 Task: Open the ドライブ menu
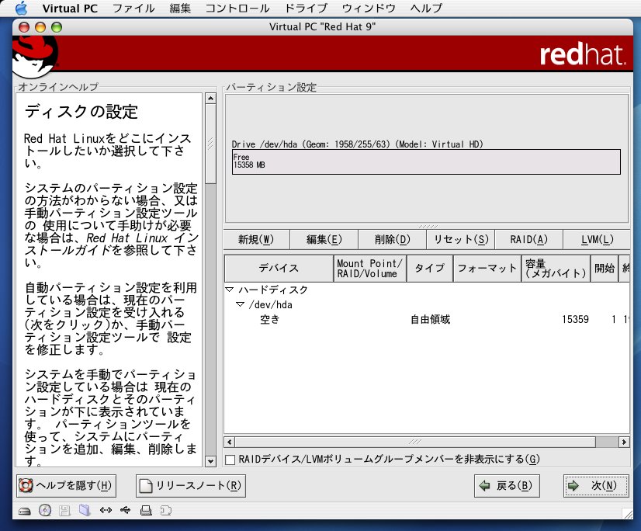tap(306, 9)
